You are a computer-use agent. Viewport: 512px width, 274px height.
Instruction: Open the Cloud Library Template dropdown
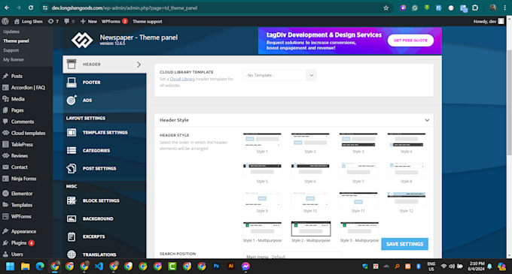(280, 75)
